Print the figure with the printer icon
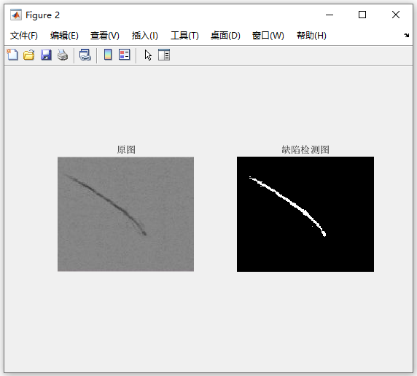The width and height of the screenshot is (417, 376). click(63, 55)
